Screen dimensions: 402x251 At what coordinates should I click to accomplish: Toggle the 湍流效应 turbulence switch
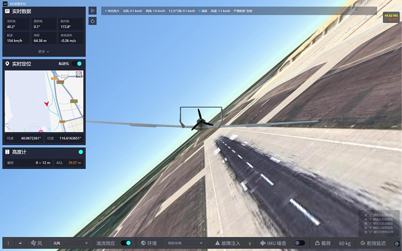[x=126, y=243]
